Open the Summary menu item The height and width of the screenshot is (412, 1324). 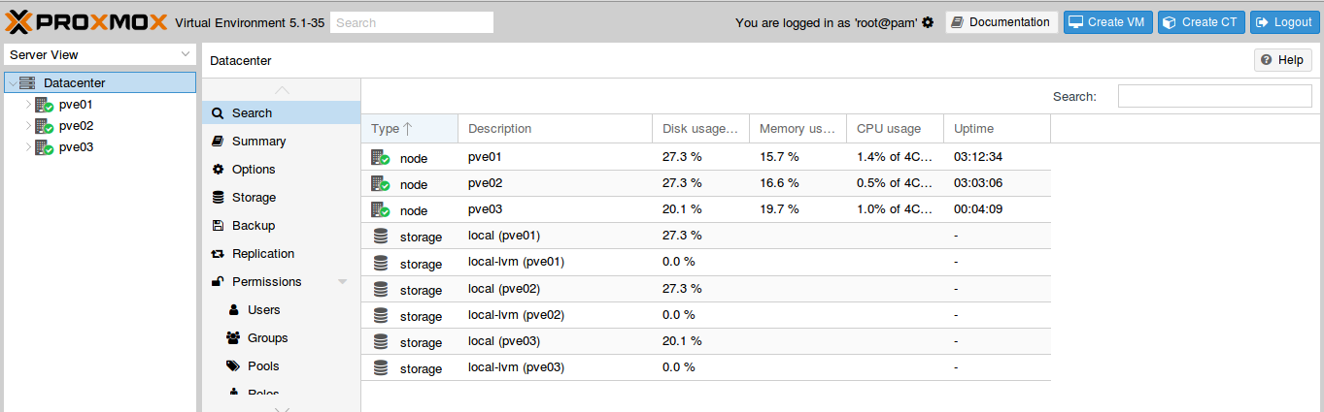pos(282,142)
